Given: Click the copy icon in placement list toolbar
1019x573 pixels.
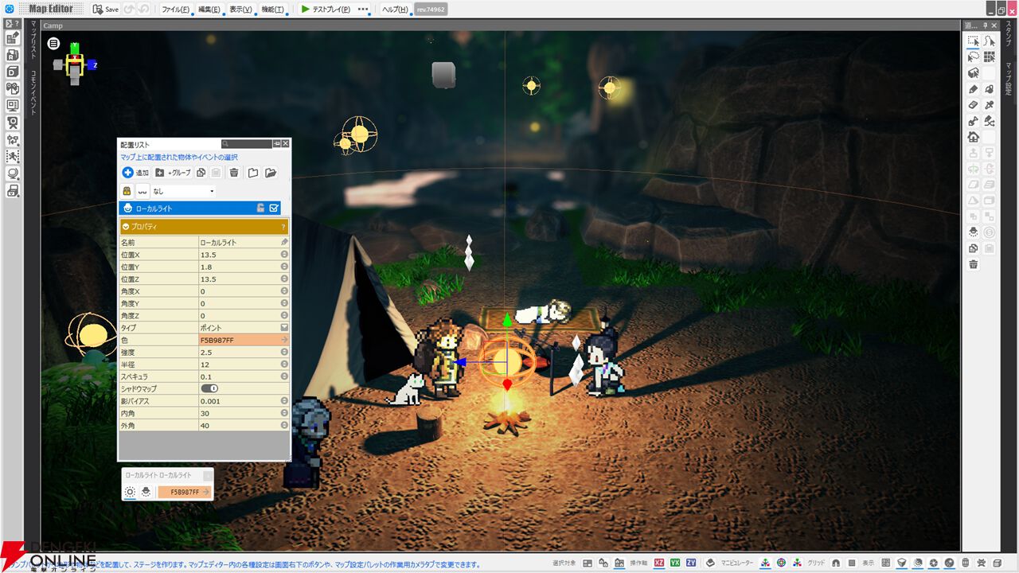Looking at the screenshot, I should click(x=201, y=173).
